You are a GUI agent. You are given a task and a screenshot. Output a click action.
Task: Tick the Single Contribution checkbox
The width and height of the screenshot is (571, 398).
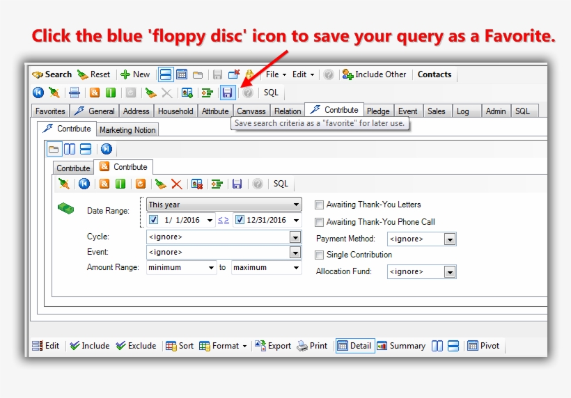pyautogui.click(x=319, y=255)
